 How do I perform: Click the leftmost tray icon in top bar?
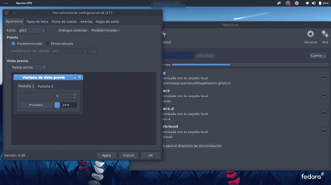click(x=279, y=3)
